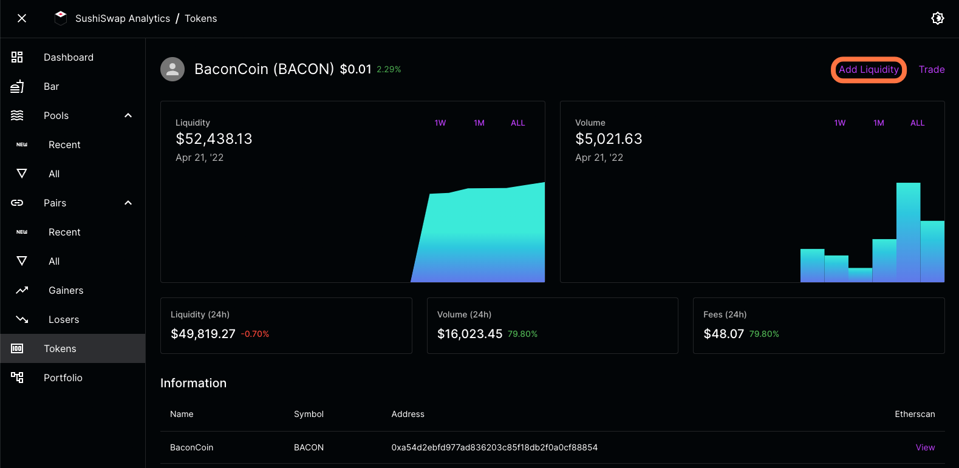Click the SushiSwap logo icon
This screenshot has width=959, height=468.
(61, 18)
